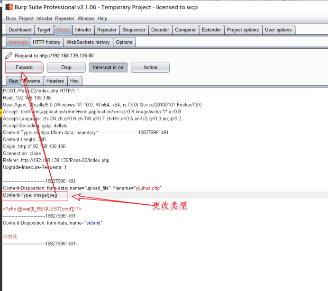Click the POST /Pass-02/index.php request line
This screenshot has width=328, height=291.
[x=41, y=91]
